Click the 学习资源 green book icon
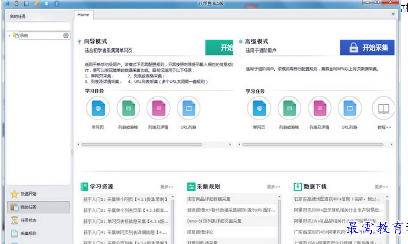The image size is (408, 244). (84, 187)
